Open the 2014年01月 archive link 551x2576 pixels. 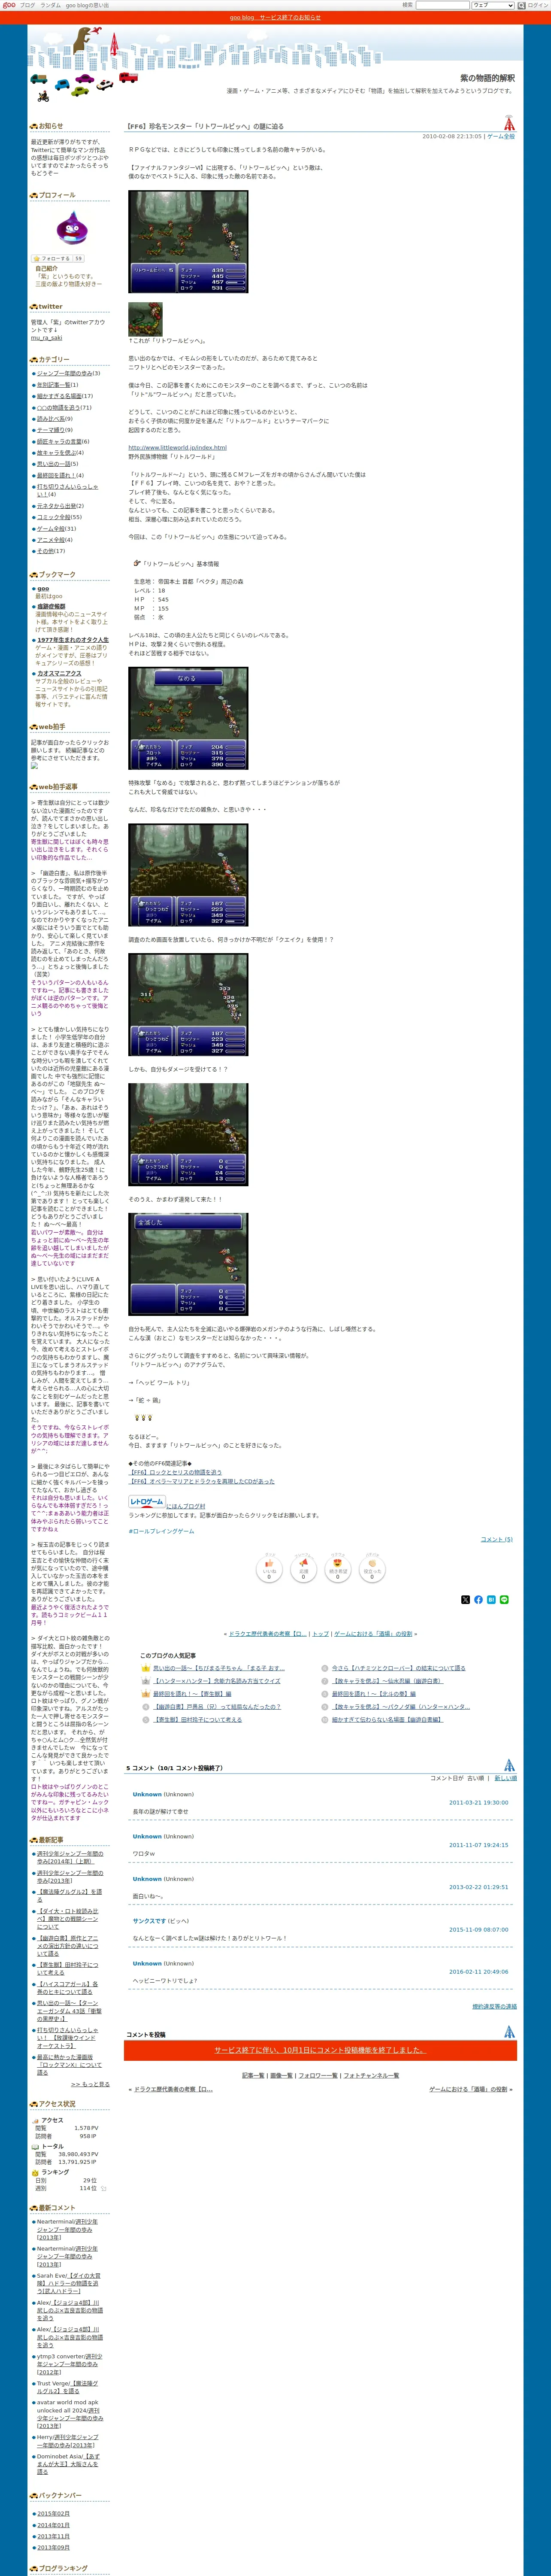point(54,2525)
